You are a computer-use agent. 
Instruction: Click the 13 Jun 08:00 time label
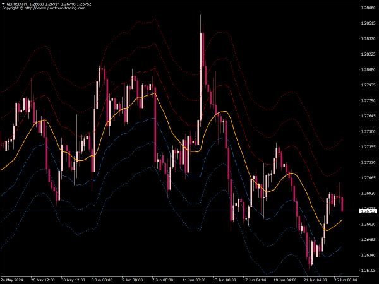pyautogui.click(x=224, y=280)
